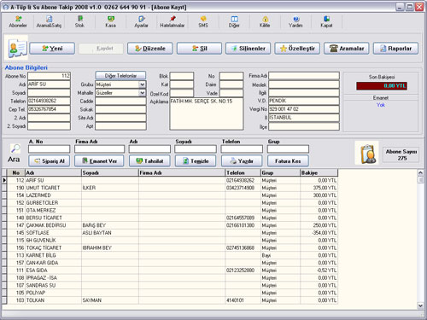
Task: Click the Grup search field
Action: [288, 149]
